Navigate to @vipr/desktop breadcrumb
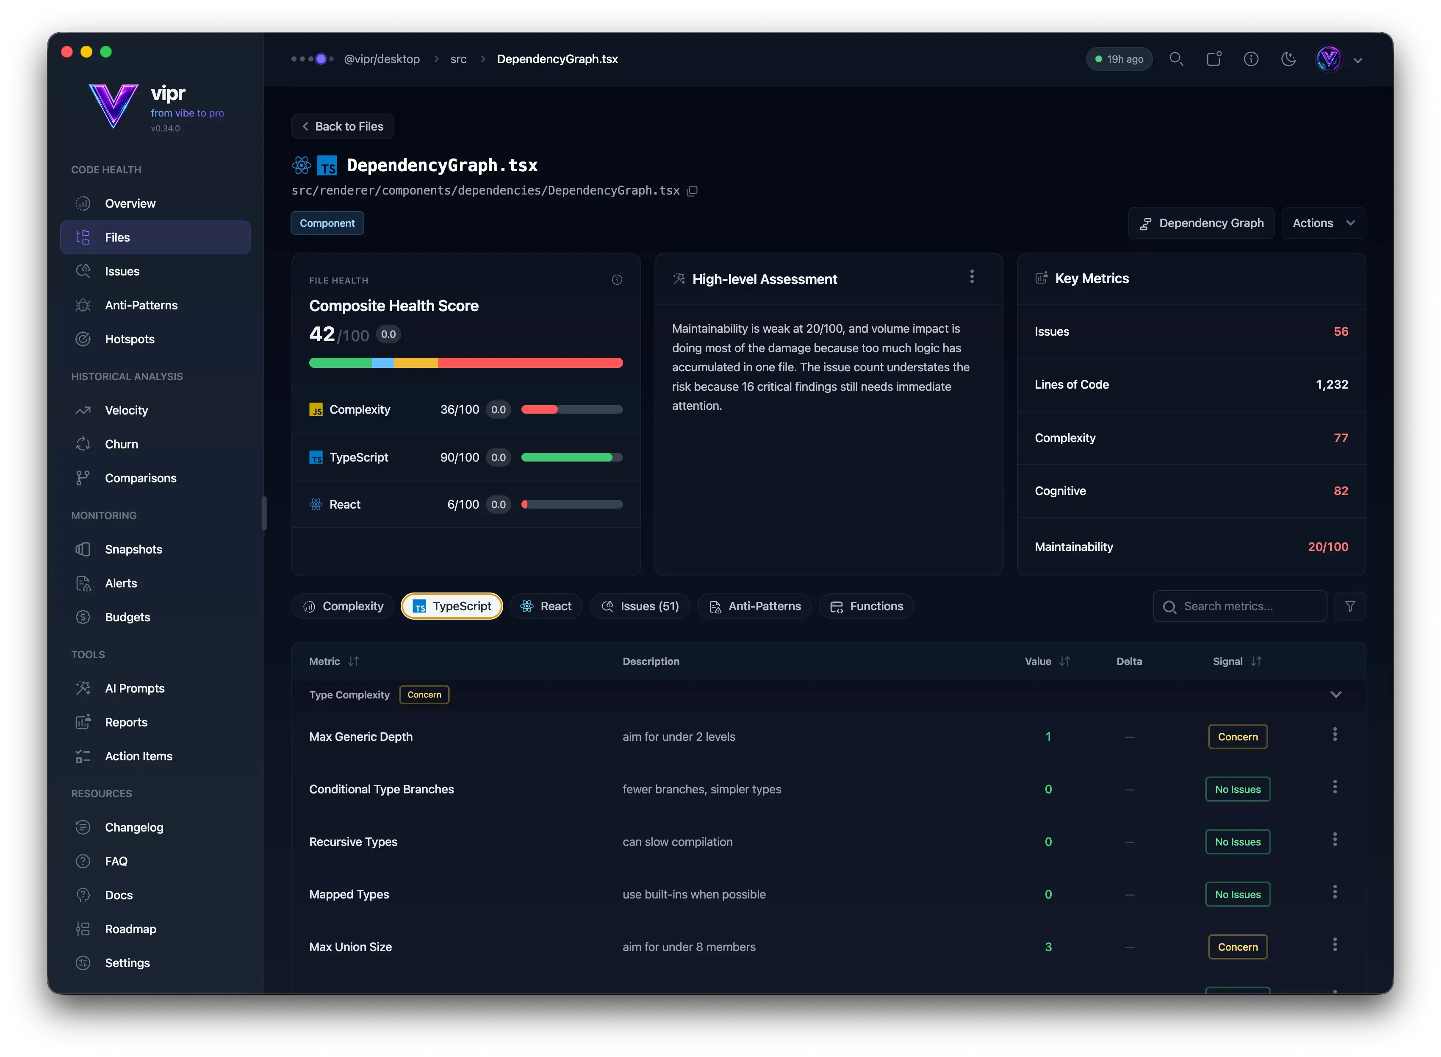The image size is (1441, 1057). coord(382,59)
